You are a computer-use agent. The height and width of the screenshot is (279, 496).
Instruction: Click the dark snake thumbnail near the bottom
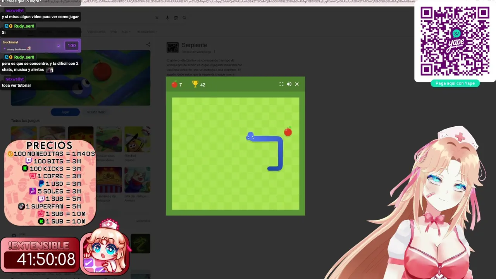[140, 244]
